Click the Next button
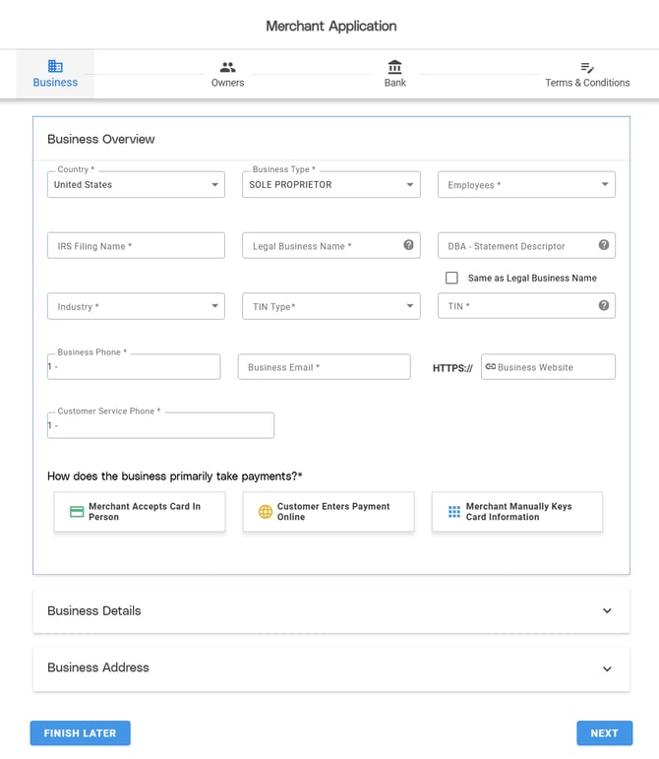The image size is (659, 759). 604,733
